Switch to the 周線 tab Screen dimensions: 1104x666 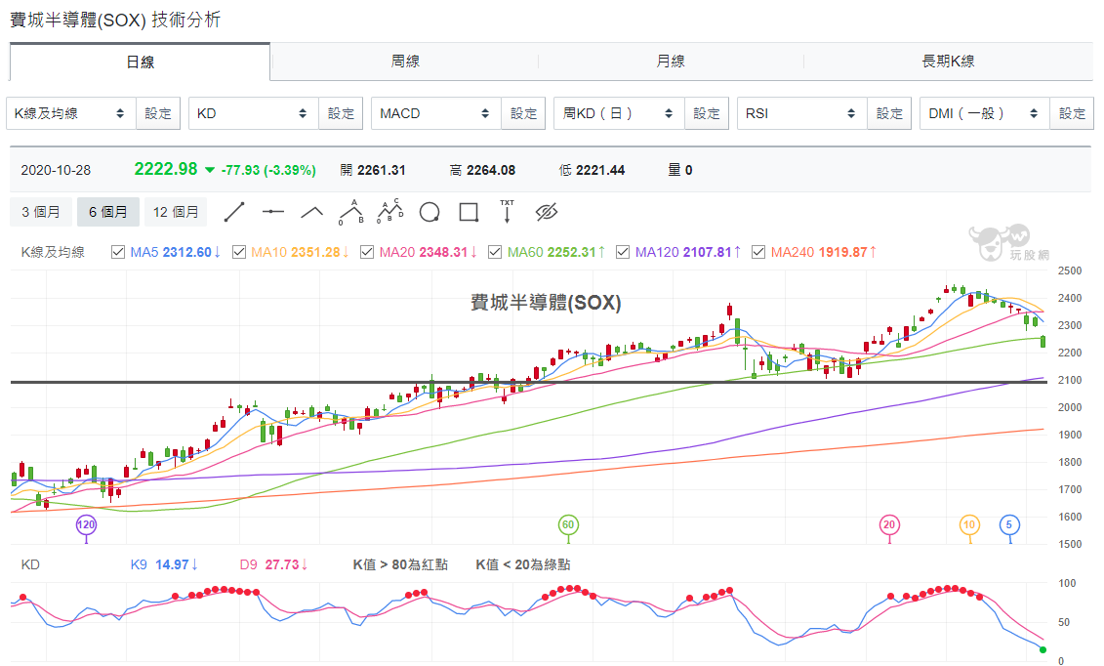coord(405,62)
